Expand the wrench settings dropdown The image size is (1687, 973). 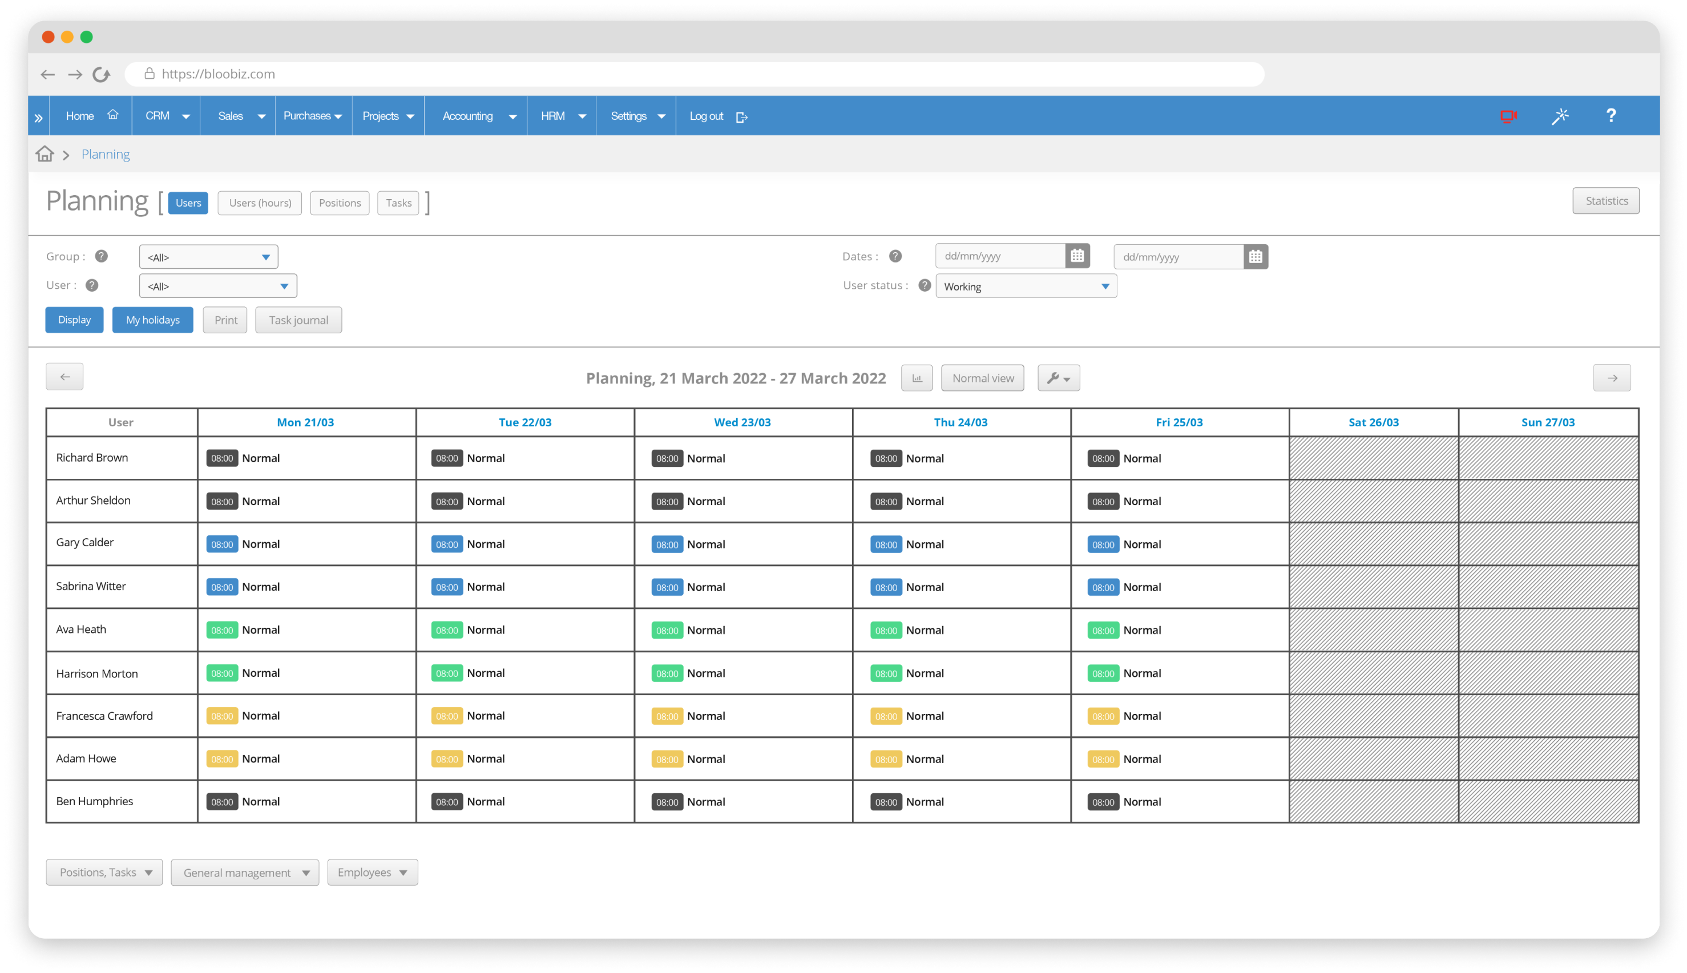[1058, 378]
